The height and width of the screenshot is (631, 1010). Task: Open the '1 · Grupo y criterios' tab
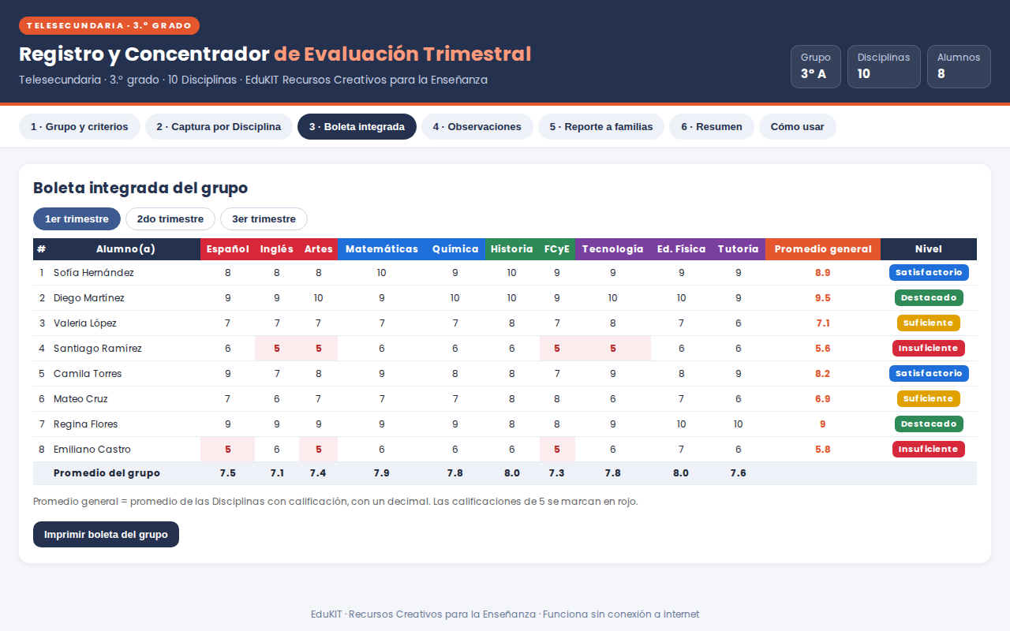click(x=80, y=127)
